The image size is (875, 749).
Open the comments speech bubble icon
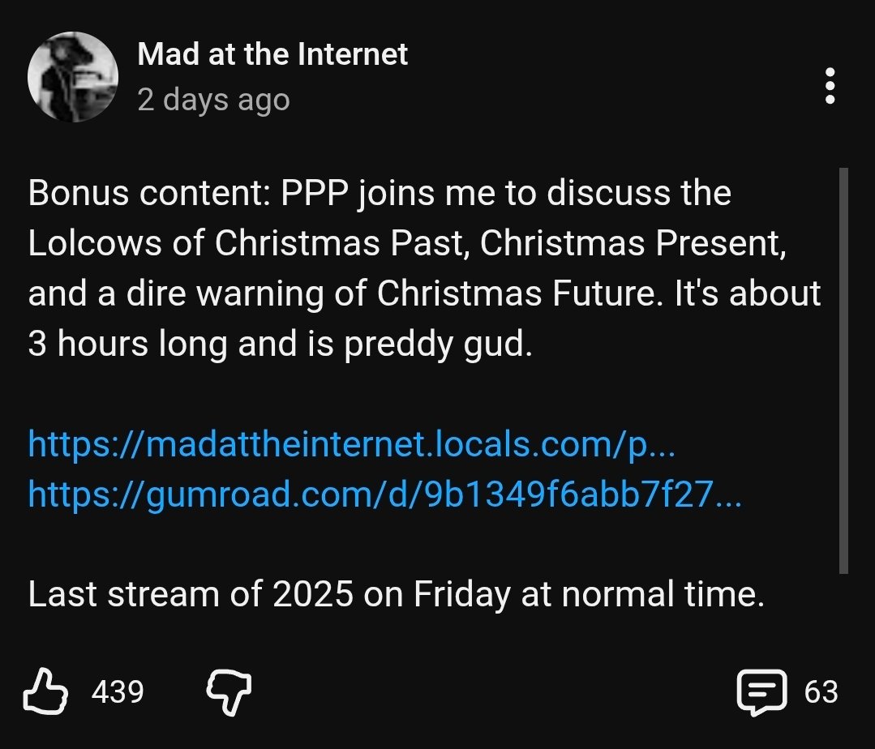[x=761, y=692]
